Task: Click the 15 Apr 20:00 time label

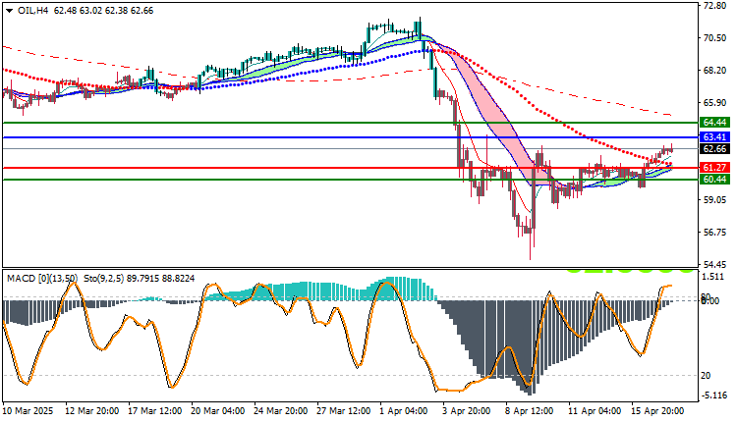Action: 658,411
